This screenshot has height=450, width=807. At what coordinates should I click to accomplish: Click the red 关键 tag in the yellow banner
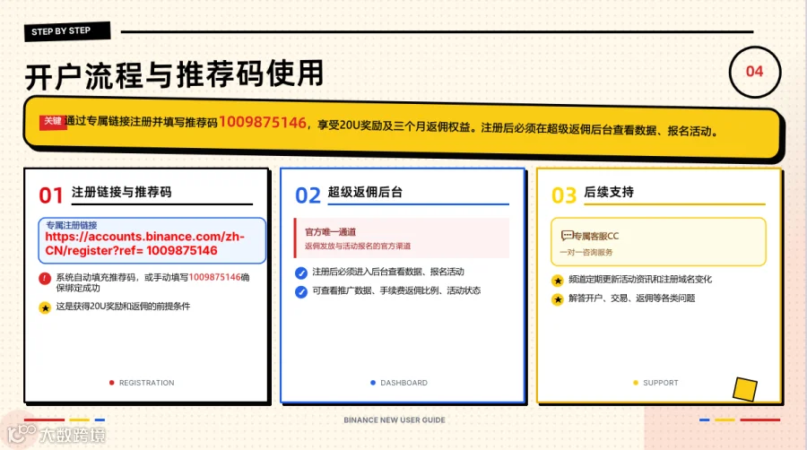[53, 121]
